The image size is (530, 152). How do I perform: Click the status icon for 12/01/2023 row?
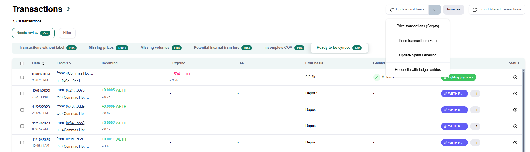tap(515, 94)
